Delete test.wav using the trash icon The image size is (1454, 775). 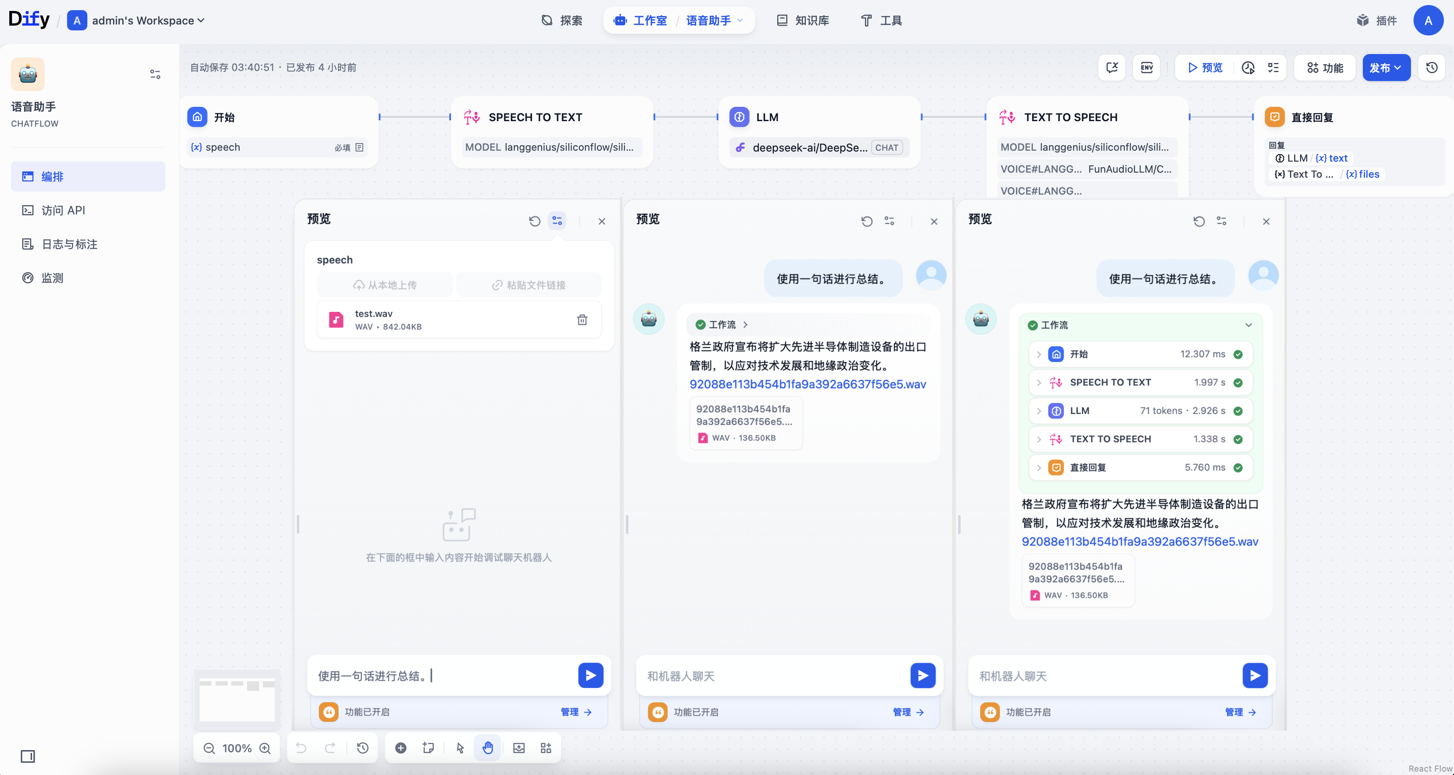click(582, 320)
